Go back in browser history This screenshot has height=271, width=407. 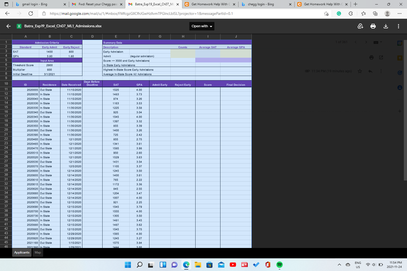(7, 13)
